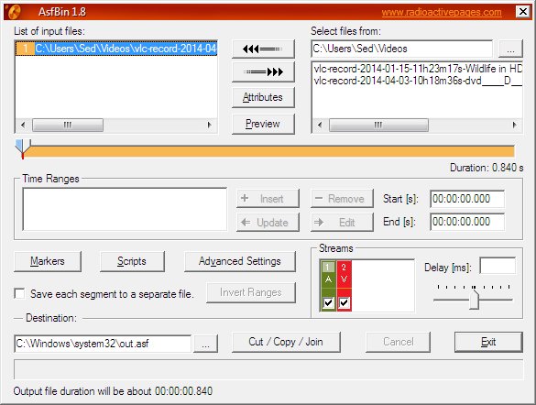Uncheck the audio stream checkbox

(328, 302)
